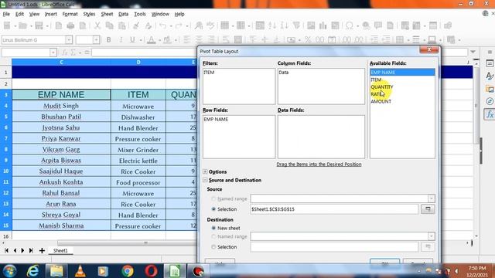The image size is (495, 278).
Task: Open Internet Explorer from the taskbar
Action: pos(32,271)
